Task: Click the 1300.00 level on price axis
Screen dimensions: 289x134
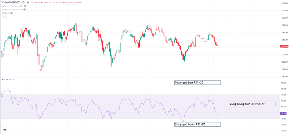Action: click(285, 25)
